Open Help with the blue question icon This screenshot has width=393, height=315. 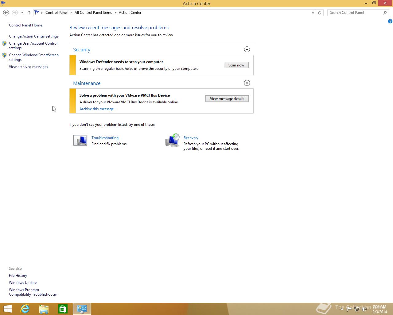pos(390,21)
